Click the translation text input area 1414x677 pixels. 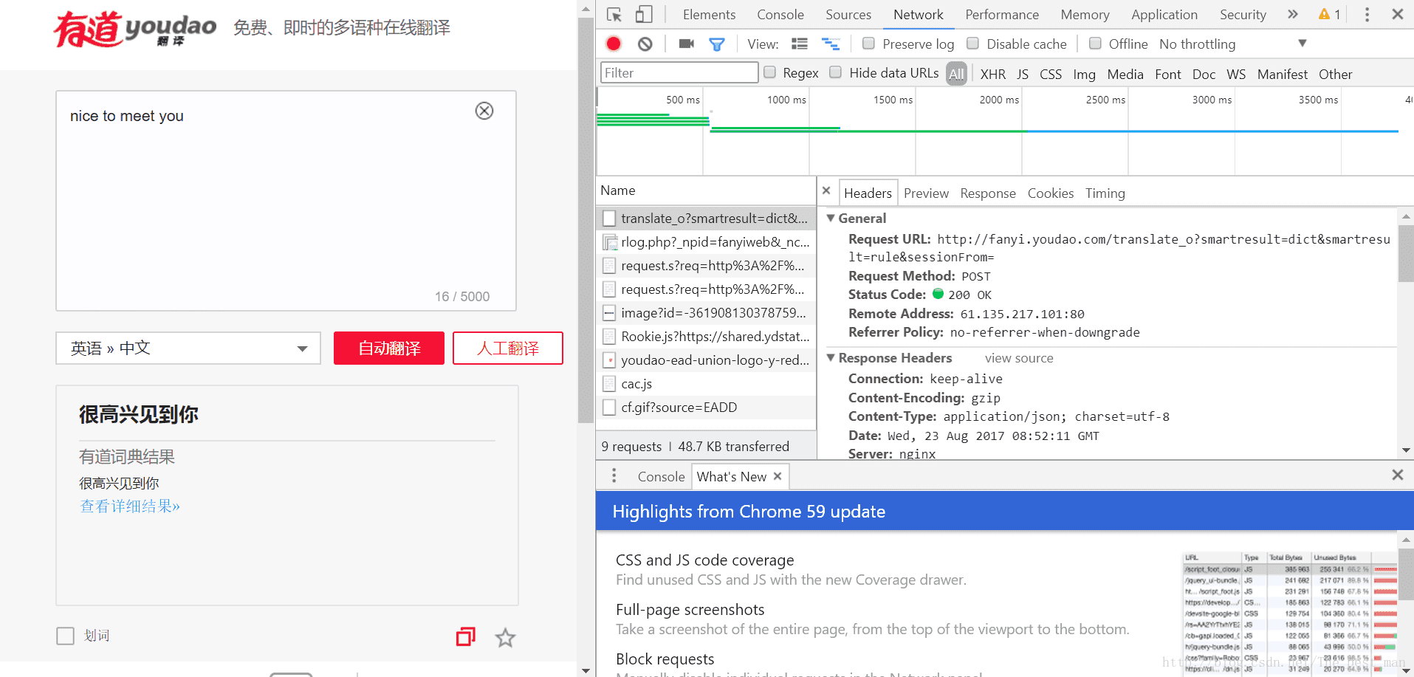286,201
